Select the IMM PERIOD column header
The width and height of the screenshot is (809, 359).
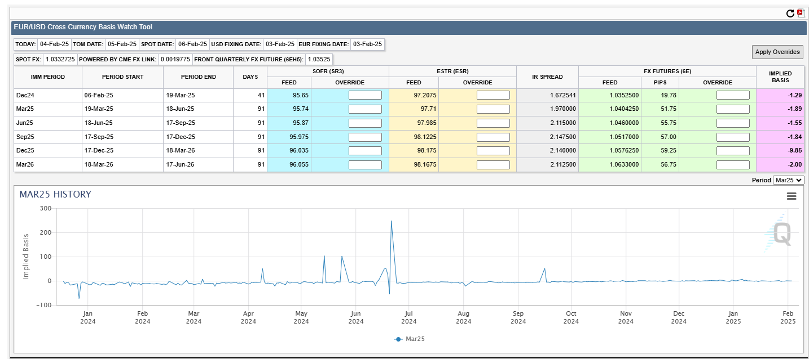tap(48, 77)
